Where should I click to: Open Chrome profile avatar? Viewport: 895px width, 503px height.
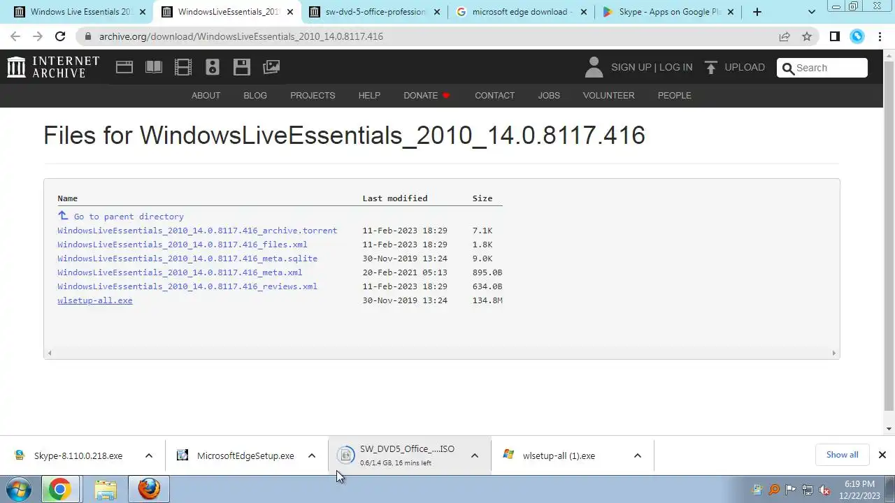tap(857, 36)
